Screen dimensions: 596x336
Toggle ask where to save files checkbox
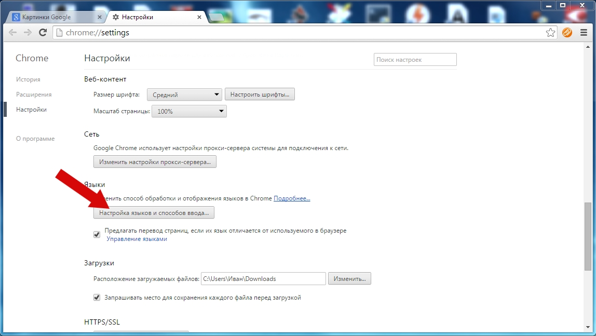tap(97, 298)
